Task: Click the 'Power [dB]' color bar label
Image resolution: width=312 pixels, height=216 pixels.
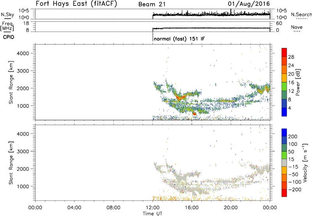Action: (298, 82)
